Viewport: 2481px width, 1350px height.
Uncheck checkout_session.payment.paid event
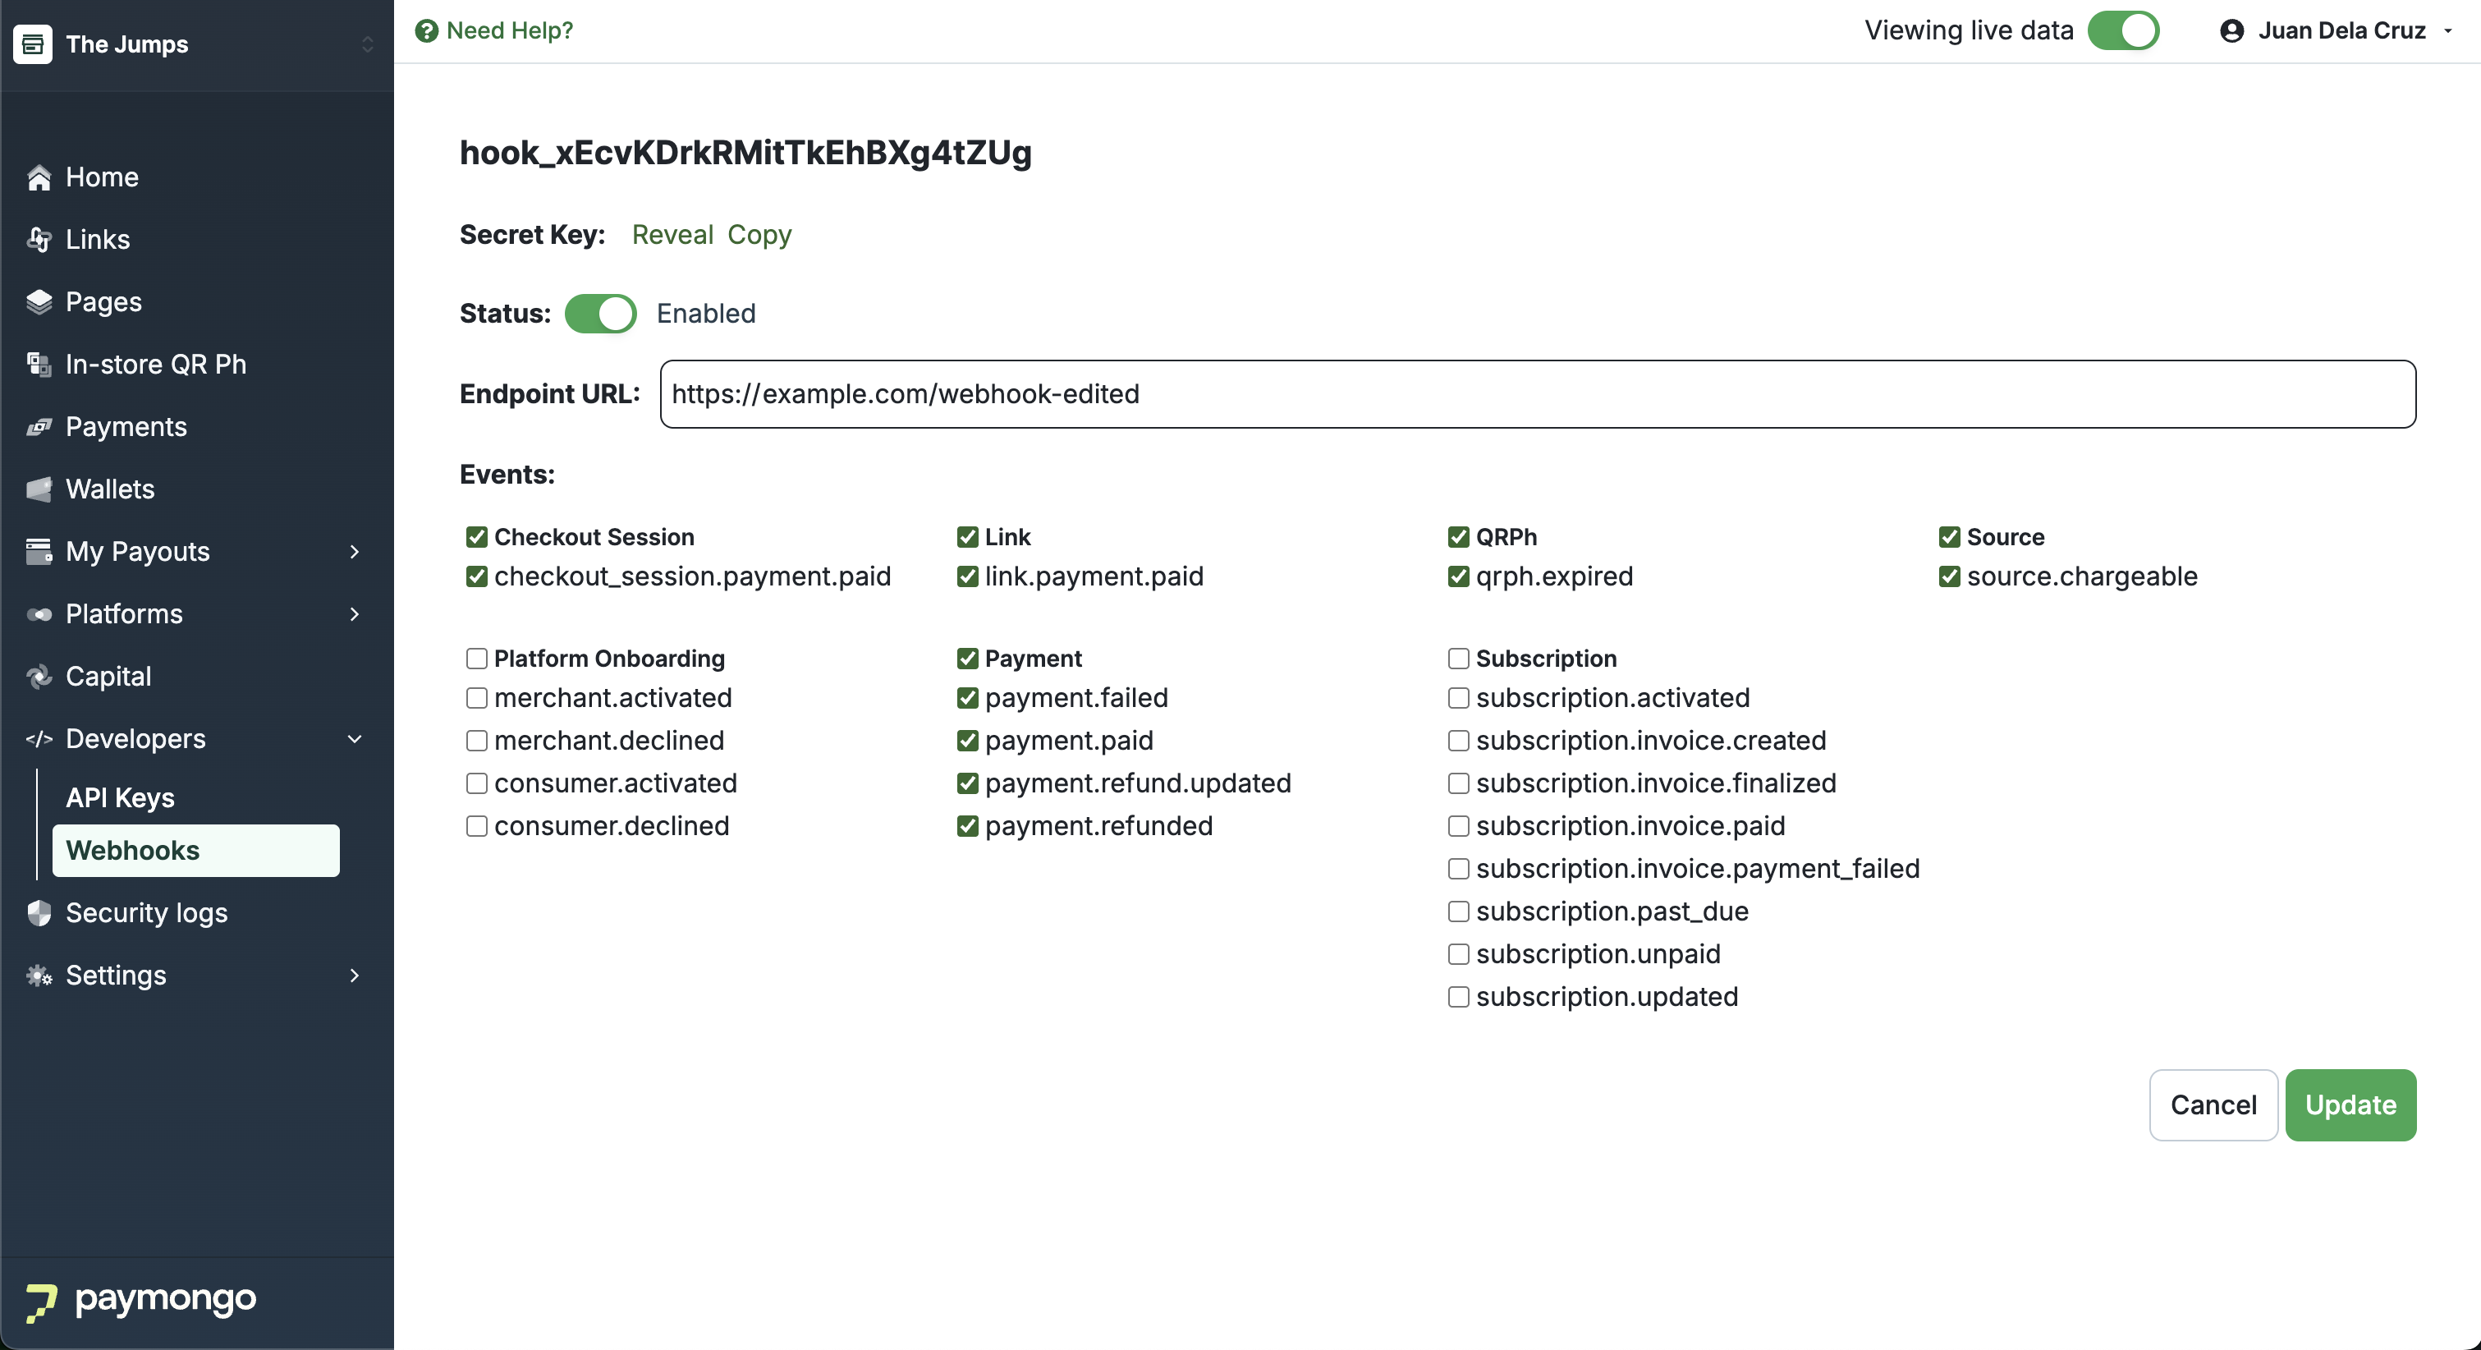(x=477, y=576)
